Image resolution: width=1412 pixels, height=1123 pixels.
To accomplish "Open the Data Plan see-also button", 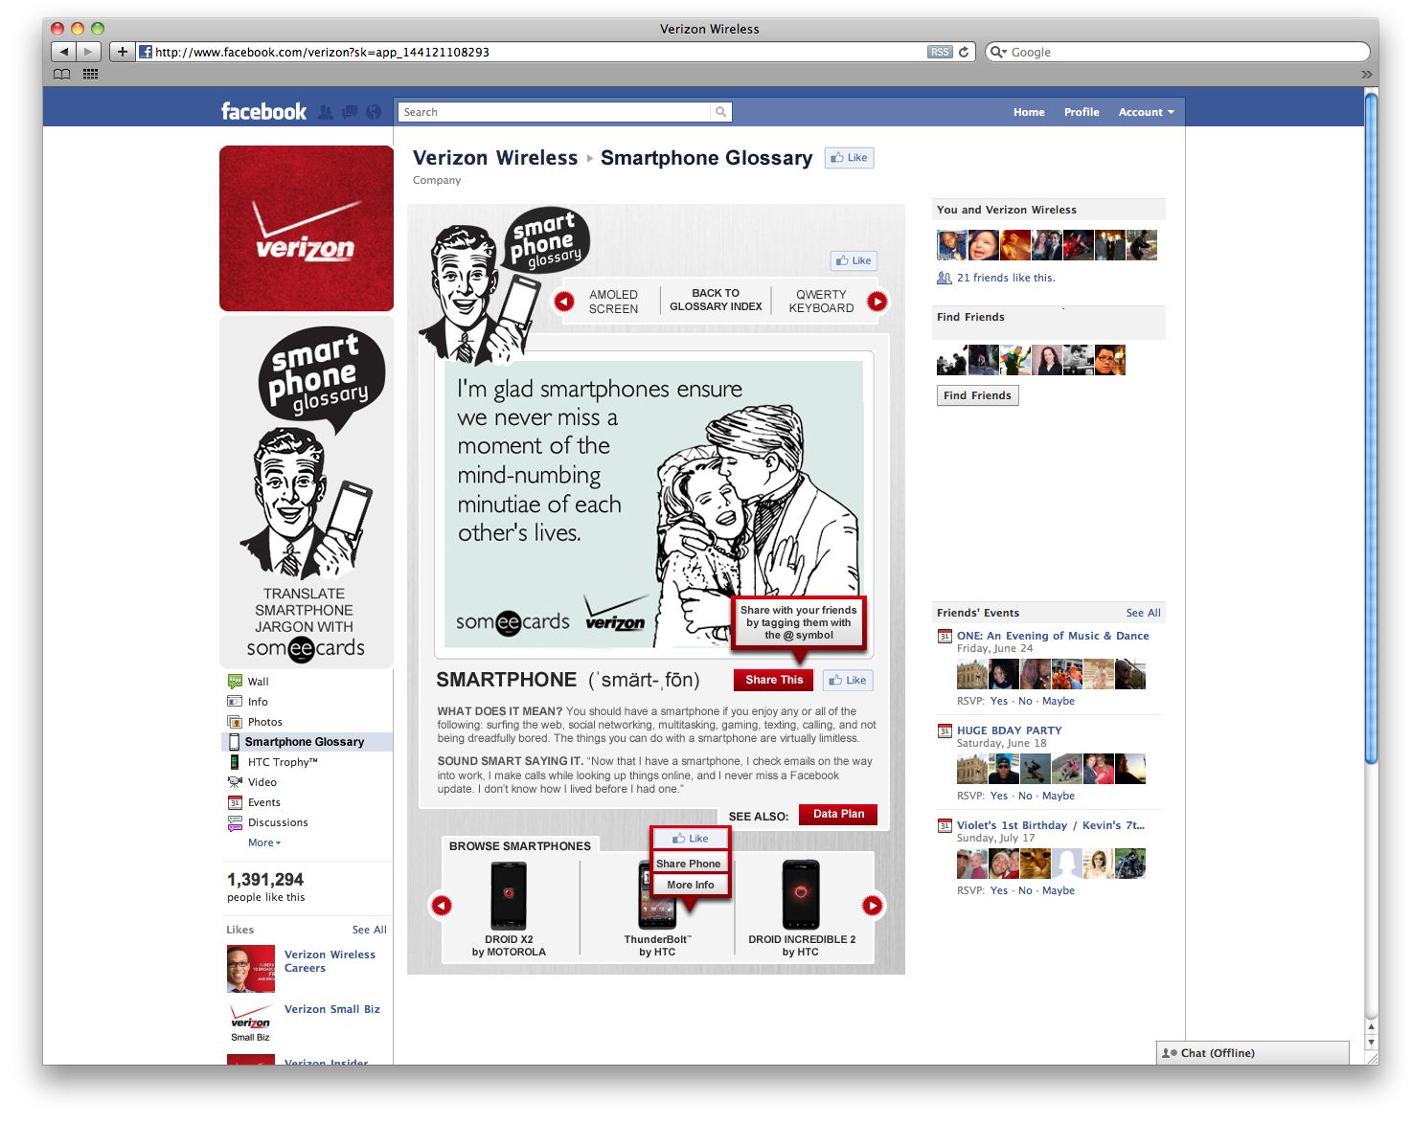I will (x=838, y=814).
